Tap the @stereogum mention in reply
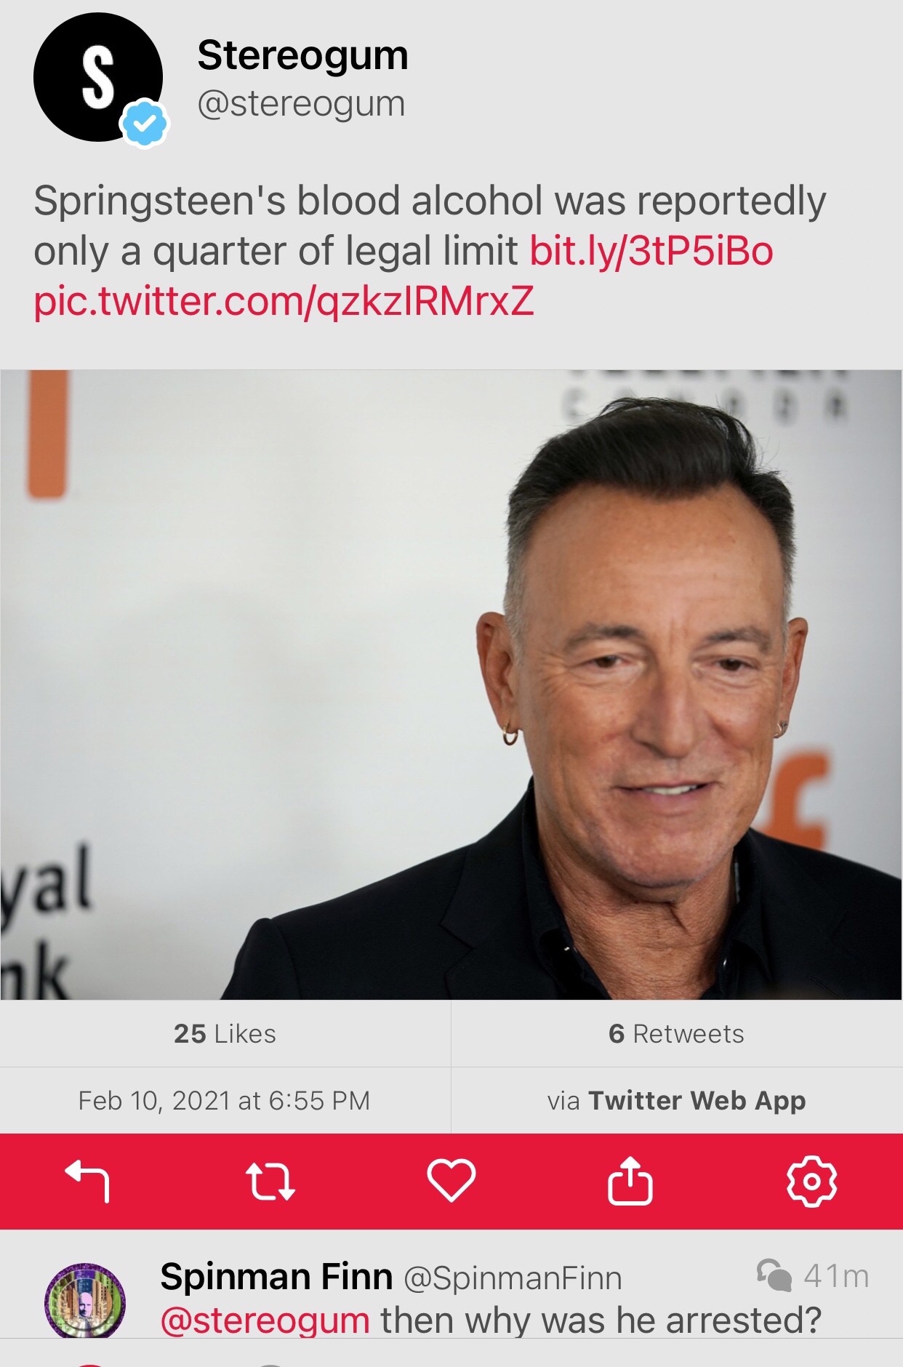903x1367 pixels. click(x=265, y=1320)
